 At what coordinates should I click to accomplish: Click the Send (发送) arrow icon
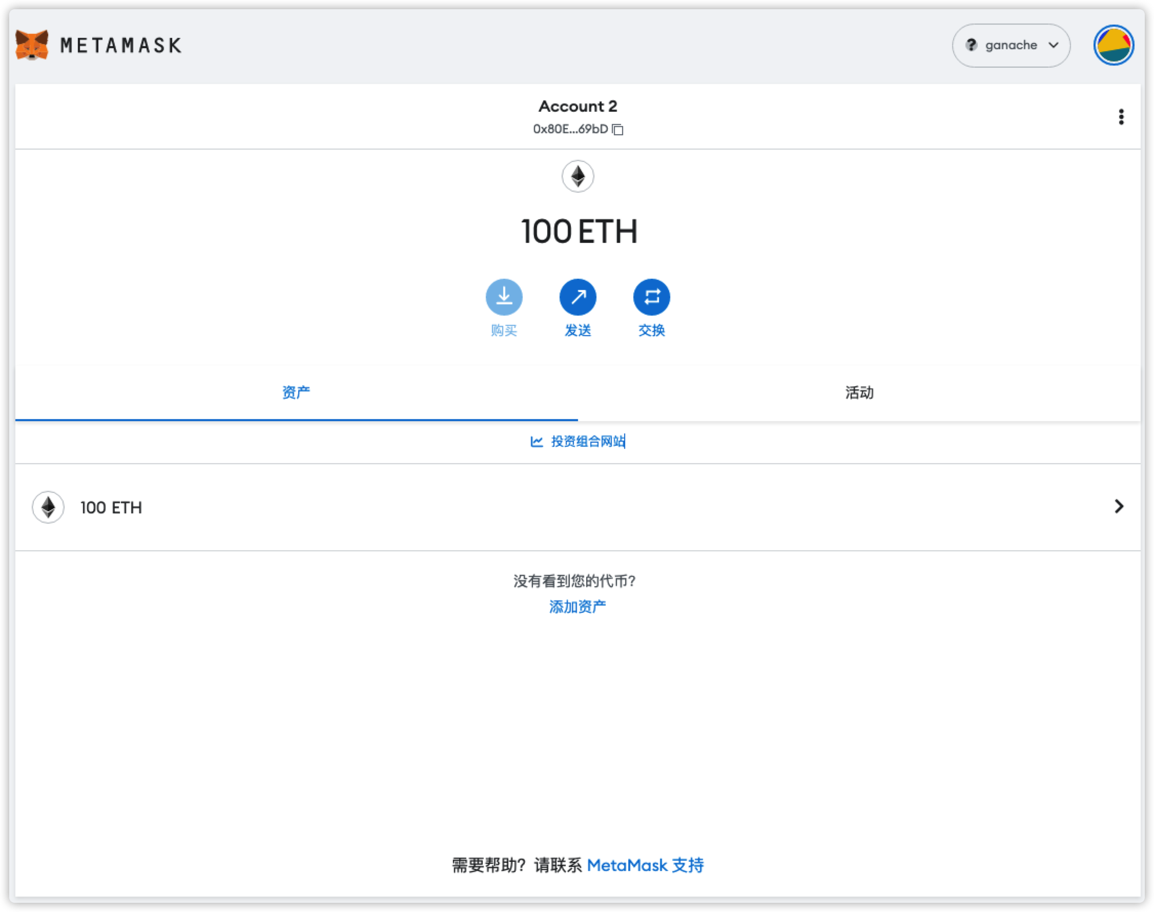(578, 297)
